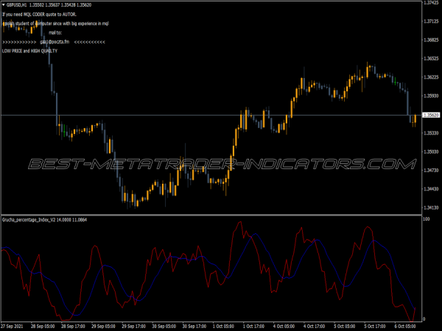Click the 'LOW PRICE and HIGH QUALITY' text
Screen dimensions: 442x331
point(30,51)
